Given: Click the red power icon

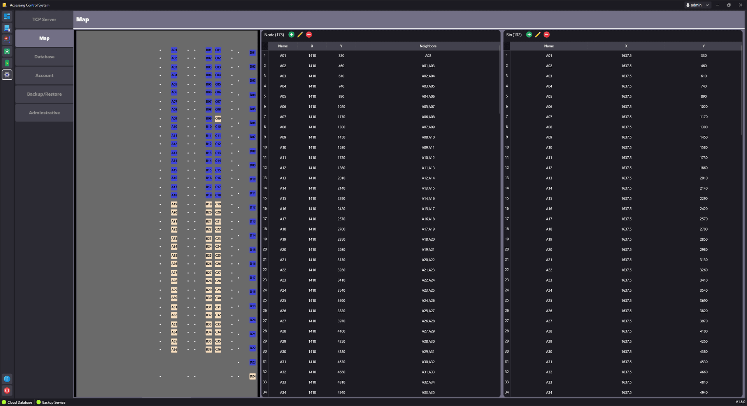Looking at the screenshot, I should pos(7,390).
